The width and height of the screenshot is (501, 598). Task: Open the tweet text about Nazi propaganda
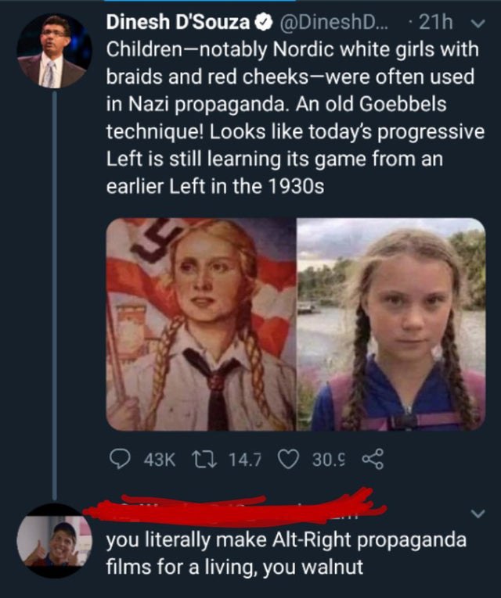[295, 118]
